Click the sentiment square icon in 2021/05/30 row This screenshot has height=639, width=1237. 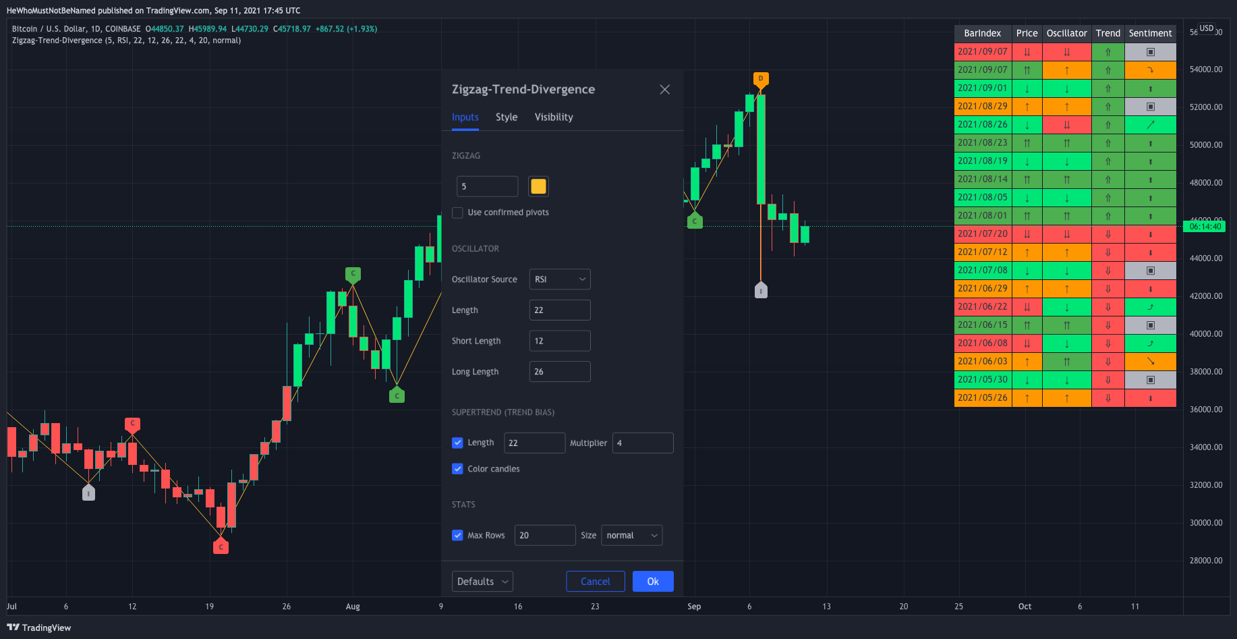tap(1151, 380)
